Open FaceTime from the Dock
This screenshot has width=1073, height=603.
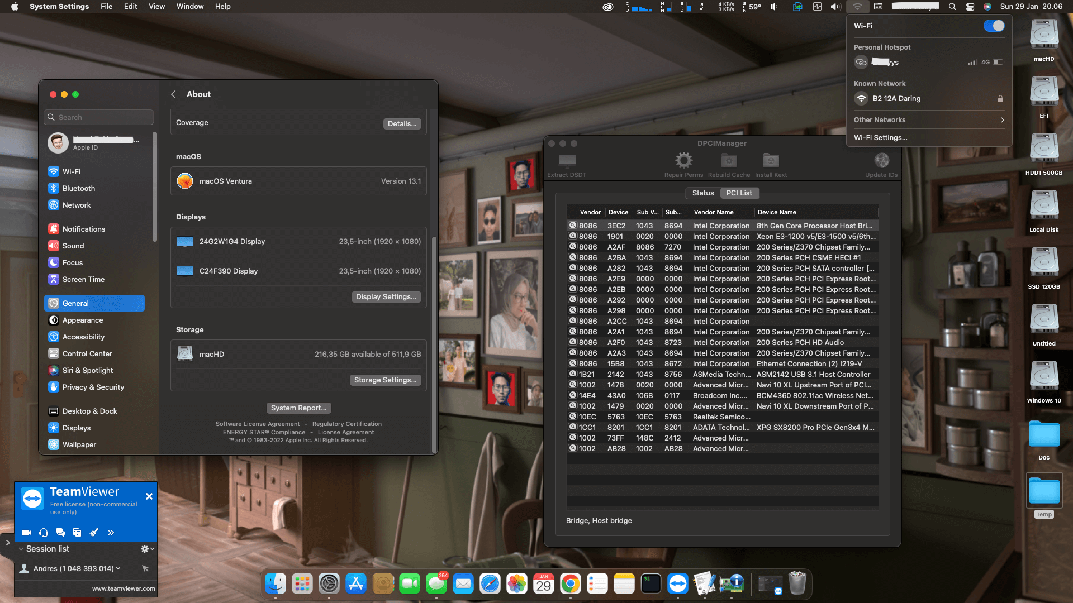coord(410,584)
